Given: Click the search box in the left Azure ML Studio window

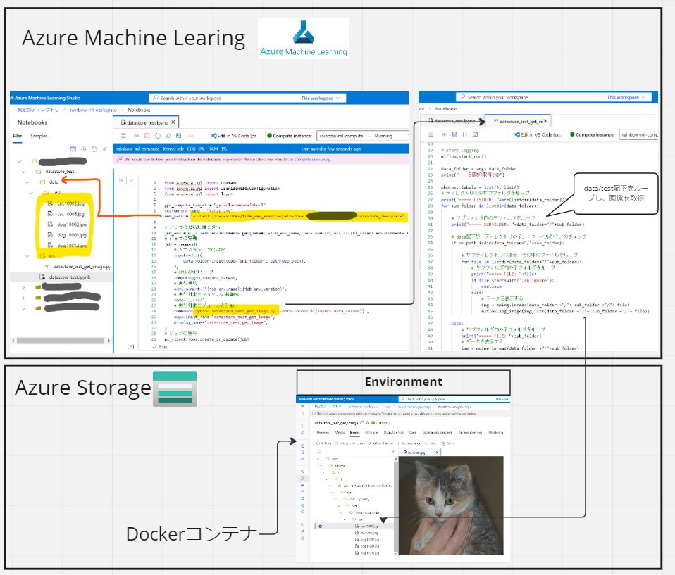Looking at the screenshot, I should pos(247,98).
